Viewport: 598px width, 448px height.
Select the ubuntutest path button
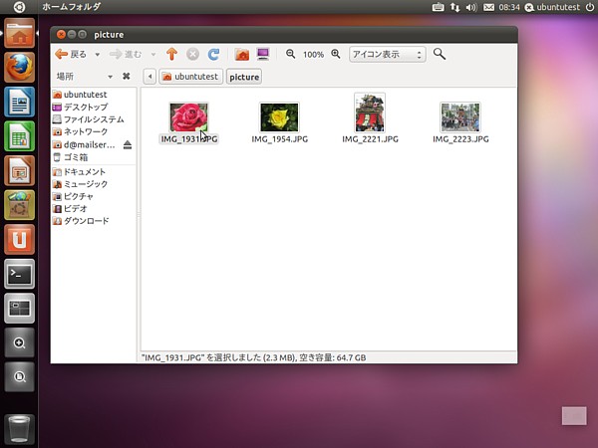(190, 77)
